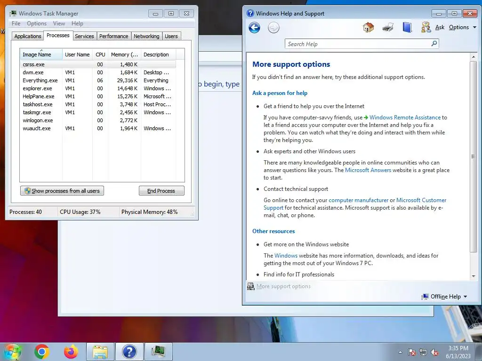
Task: Select the wuauclt.exe process row
Action: click(x=98, y=128)
